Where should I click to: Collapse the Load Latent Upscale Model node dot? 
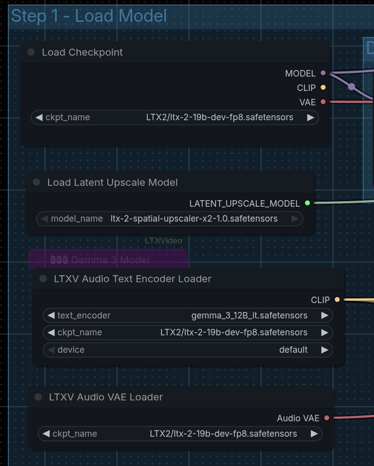(37, 182)
